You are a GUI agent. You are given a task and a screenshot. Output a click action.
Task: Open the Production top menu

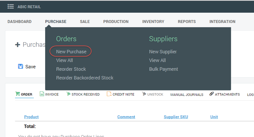coord(116,21)
